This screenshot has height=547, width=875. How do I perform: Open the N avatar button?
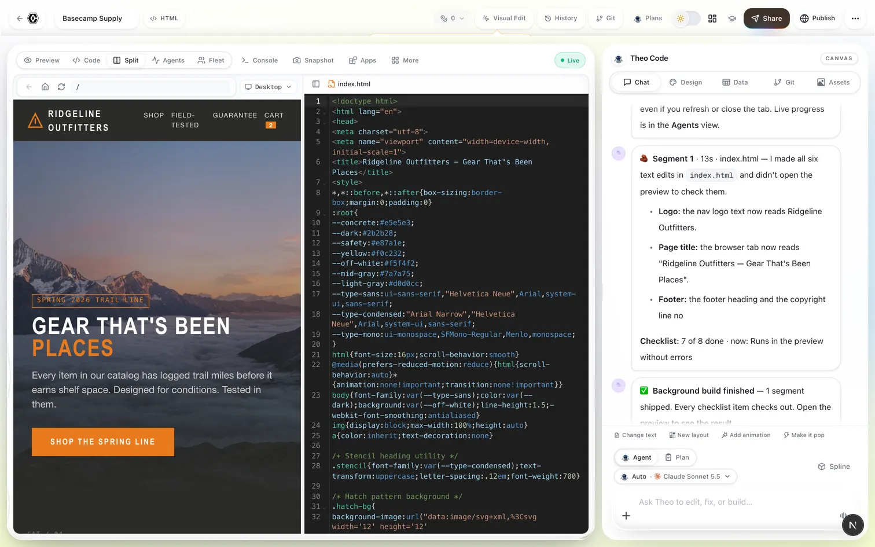852,525
